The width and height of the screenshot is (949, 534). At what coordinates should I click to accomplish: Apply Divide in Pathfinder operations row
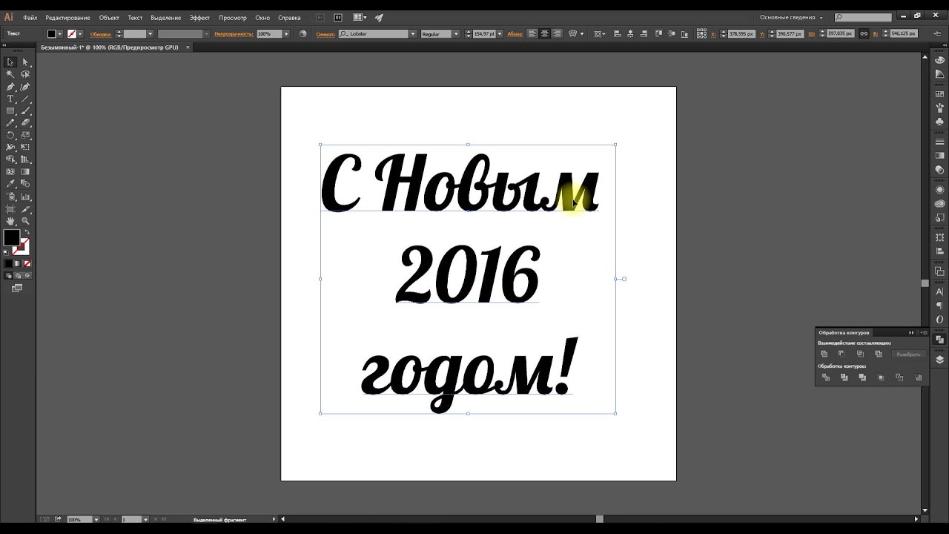coord(826,378)
